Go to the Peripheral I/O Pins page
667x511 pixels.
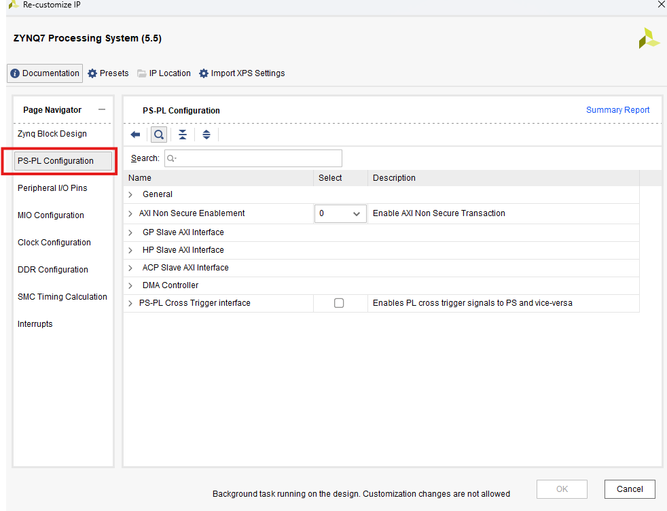(52, 188)
